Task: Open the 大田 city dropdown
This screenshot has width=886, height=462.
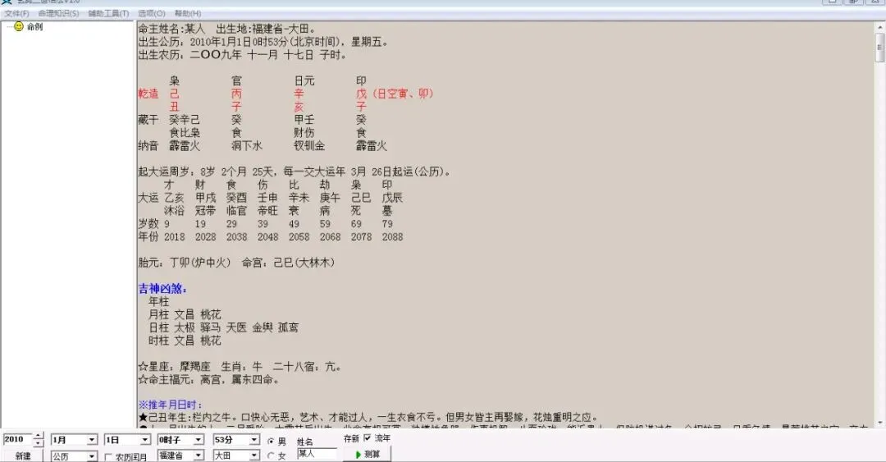Action: pyautogui.click(x=253, y=455)
